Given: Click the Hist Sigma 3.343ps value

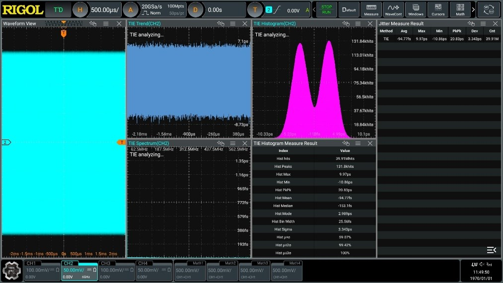Looking at the screenshot, I should (345, 229).
